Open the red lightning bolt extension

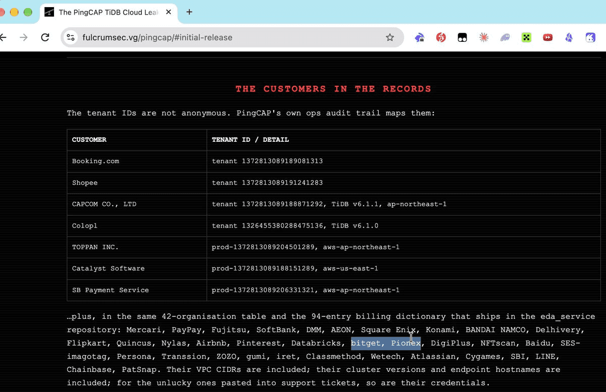441,37
